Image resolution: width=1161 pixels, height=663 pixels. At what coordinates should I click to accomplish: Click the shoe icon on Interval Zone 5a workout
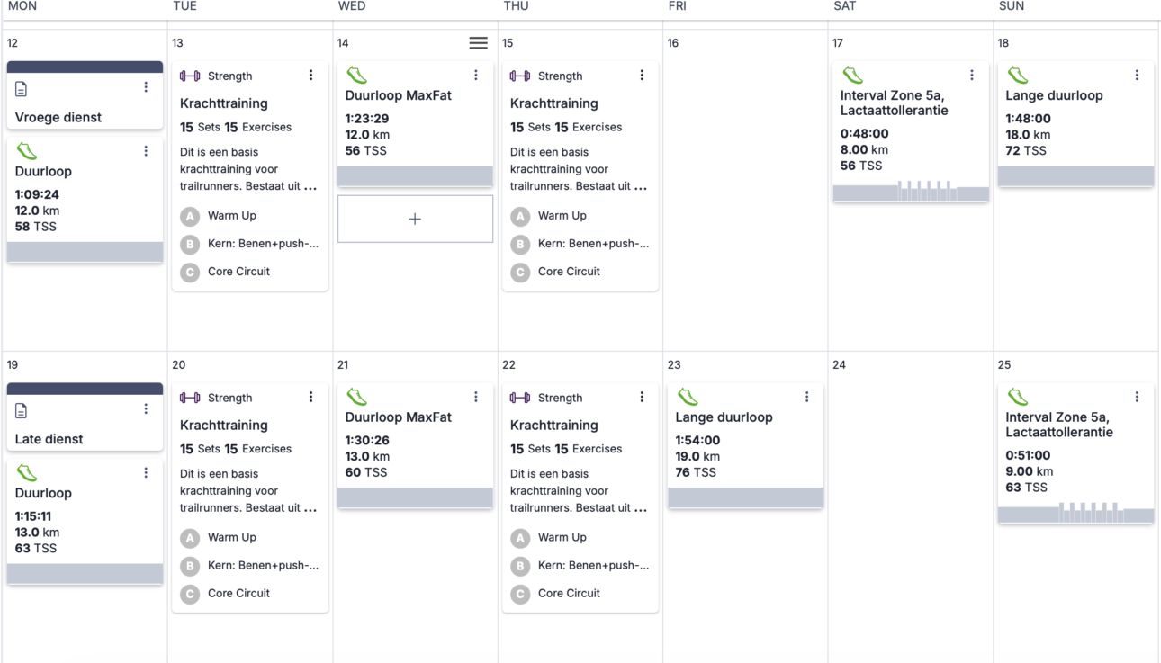coord(853,74)
